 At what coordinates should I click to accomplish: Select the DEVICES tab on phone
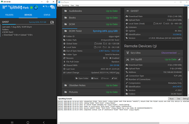[x=28, y=15]
